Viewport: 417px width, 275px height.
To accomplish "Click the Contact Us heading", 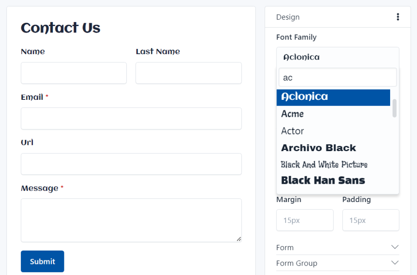I will click(60, 28).
